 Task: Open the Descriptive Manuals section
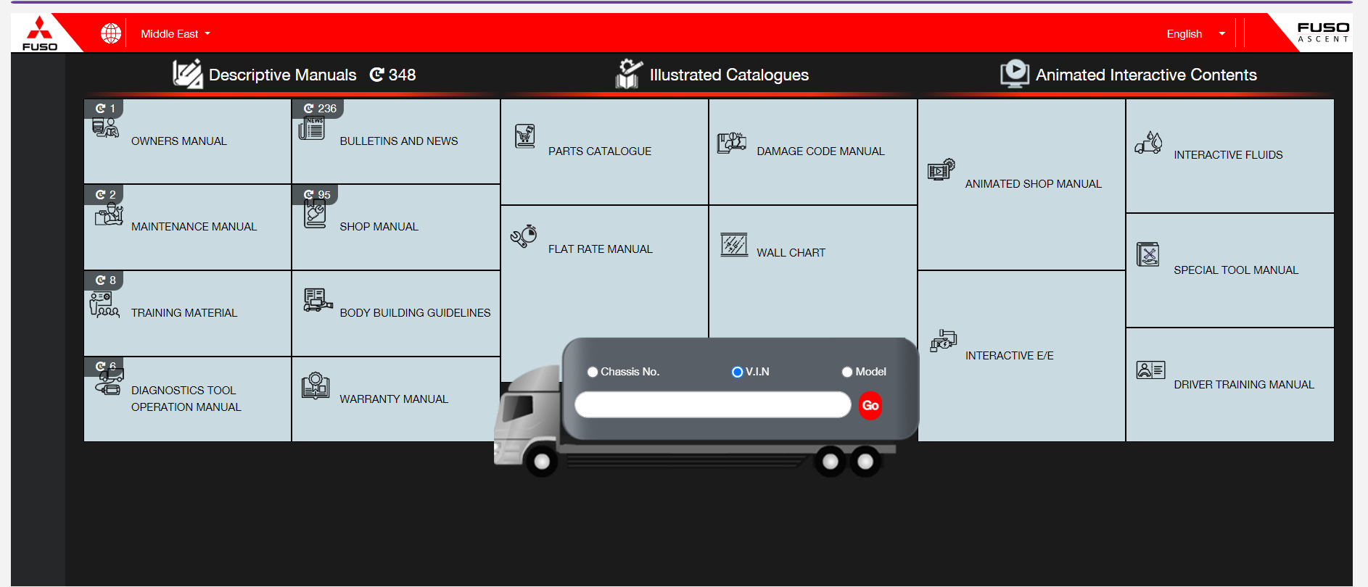(x=282, y=75)
